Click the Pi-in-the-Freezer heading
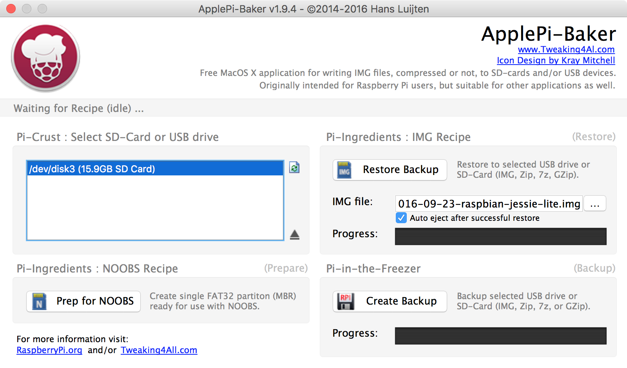 (x=373, y=269)
